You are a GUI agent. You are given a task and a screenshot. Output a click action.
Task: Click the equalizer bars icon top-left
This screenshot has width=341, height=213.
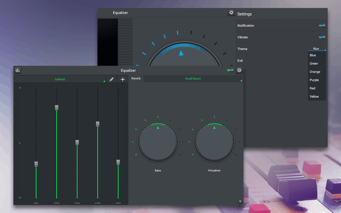click(18, 70)
